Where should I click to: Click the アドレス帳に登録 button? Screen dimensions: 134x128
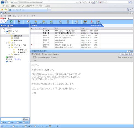[126, 54]
